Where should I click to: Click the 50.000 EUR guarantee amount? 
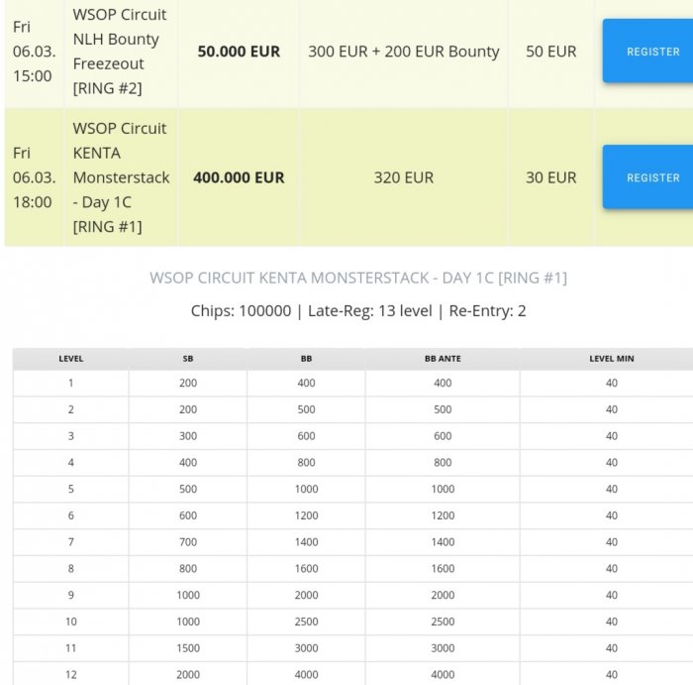(x=239, y=52)
